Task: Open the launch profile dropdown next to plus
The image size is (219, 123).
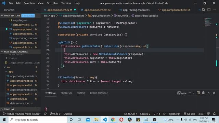Action: point(193,93)
